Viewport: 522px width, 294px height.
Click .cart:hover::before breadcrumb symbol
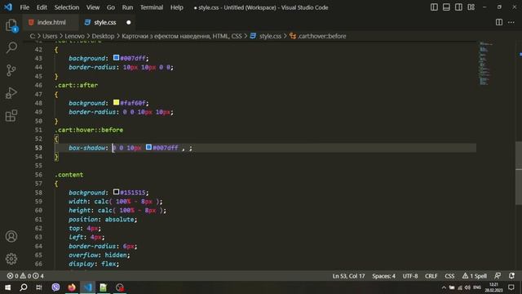[321, 36]
